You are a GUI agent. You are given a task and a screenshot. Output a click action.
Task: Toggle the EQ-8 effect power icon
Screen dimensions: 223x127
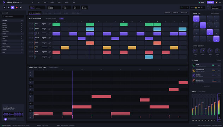[194, 65]
